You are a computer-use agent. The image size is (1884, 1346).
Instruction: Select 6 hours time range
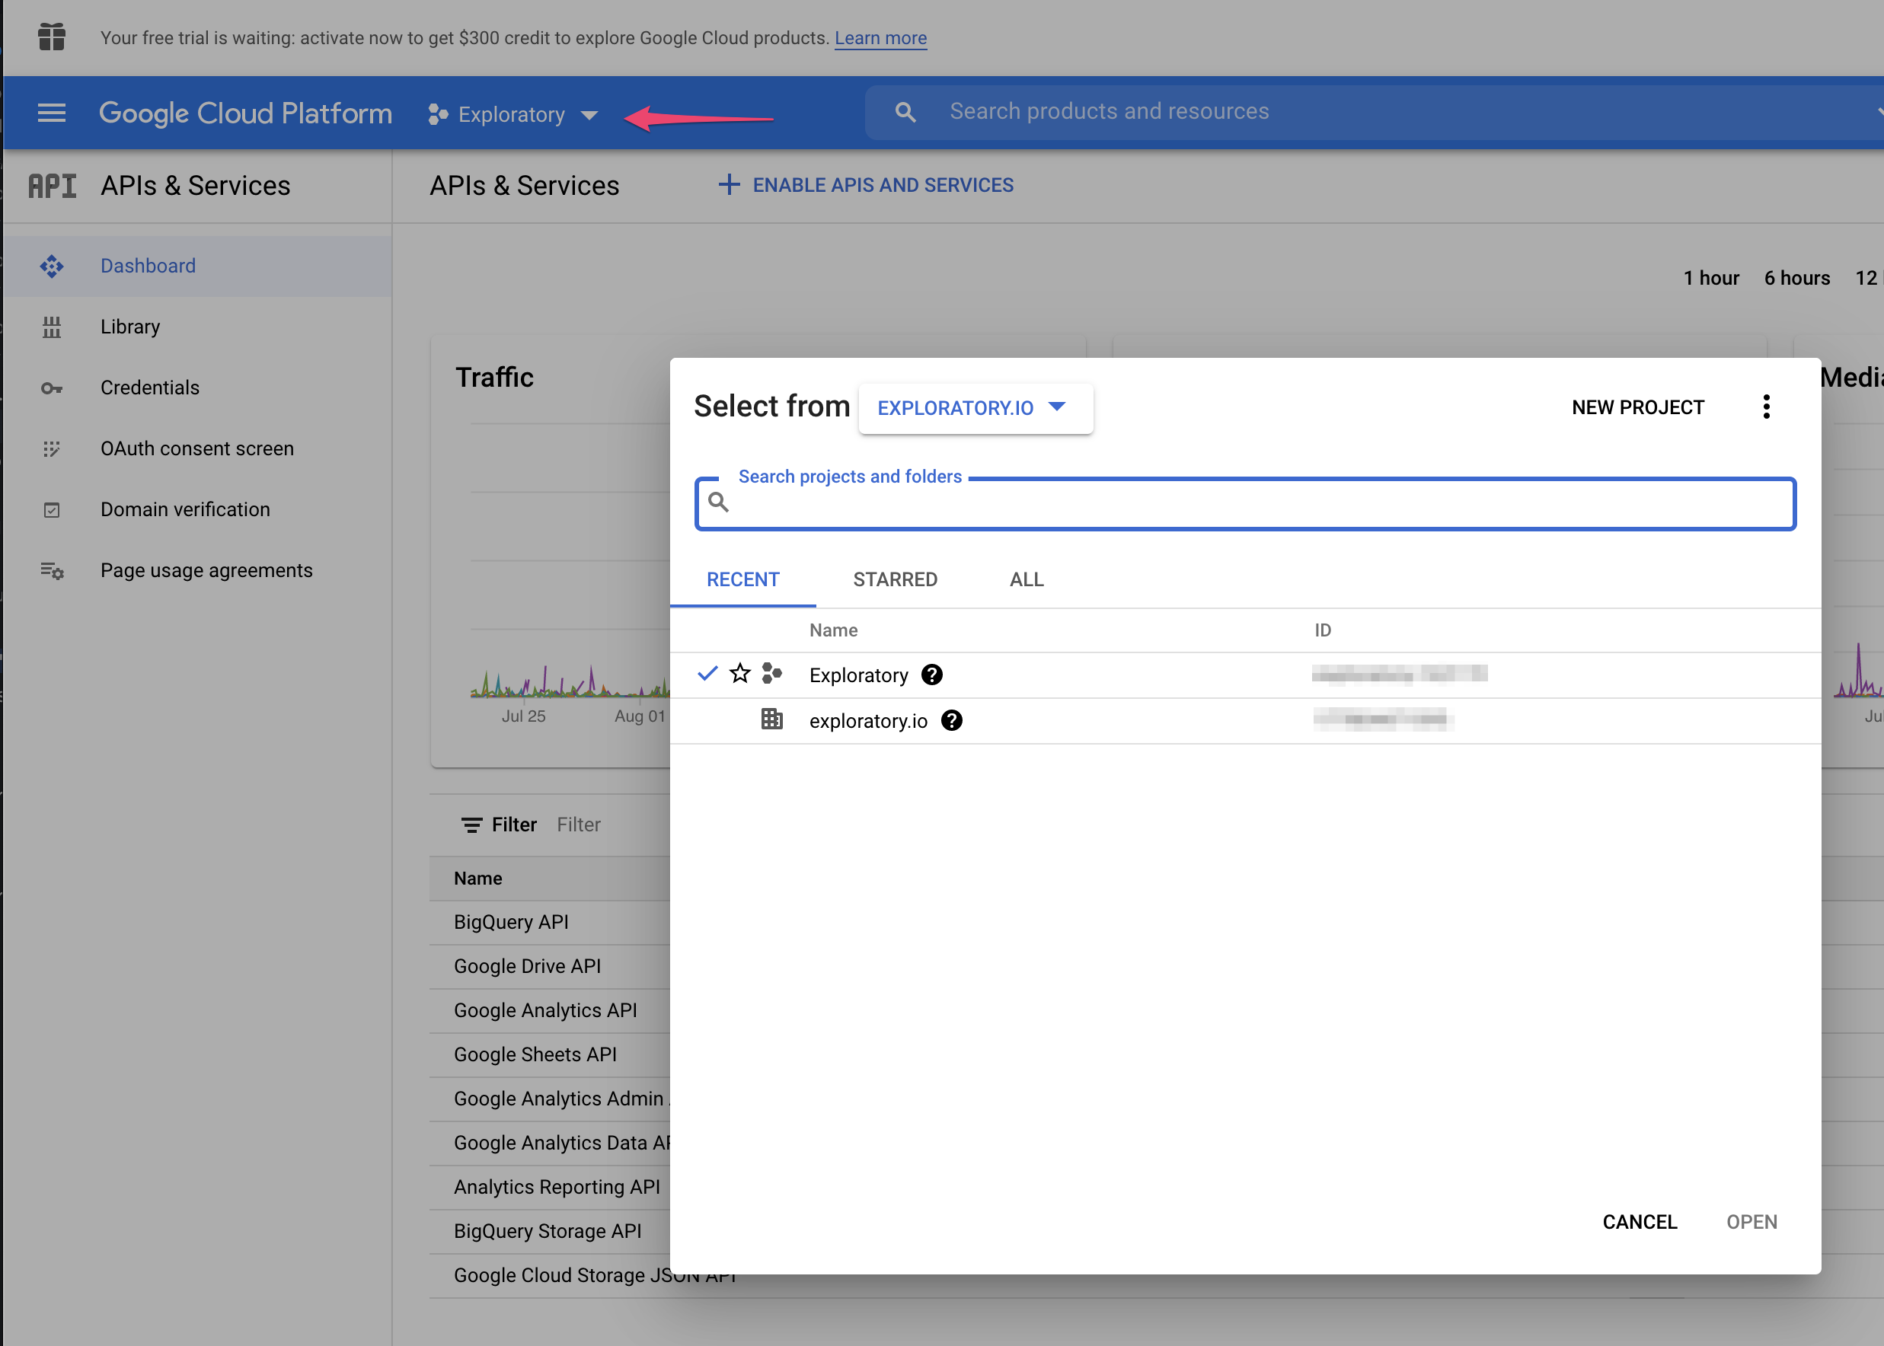point(1796,278)
